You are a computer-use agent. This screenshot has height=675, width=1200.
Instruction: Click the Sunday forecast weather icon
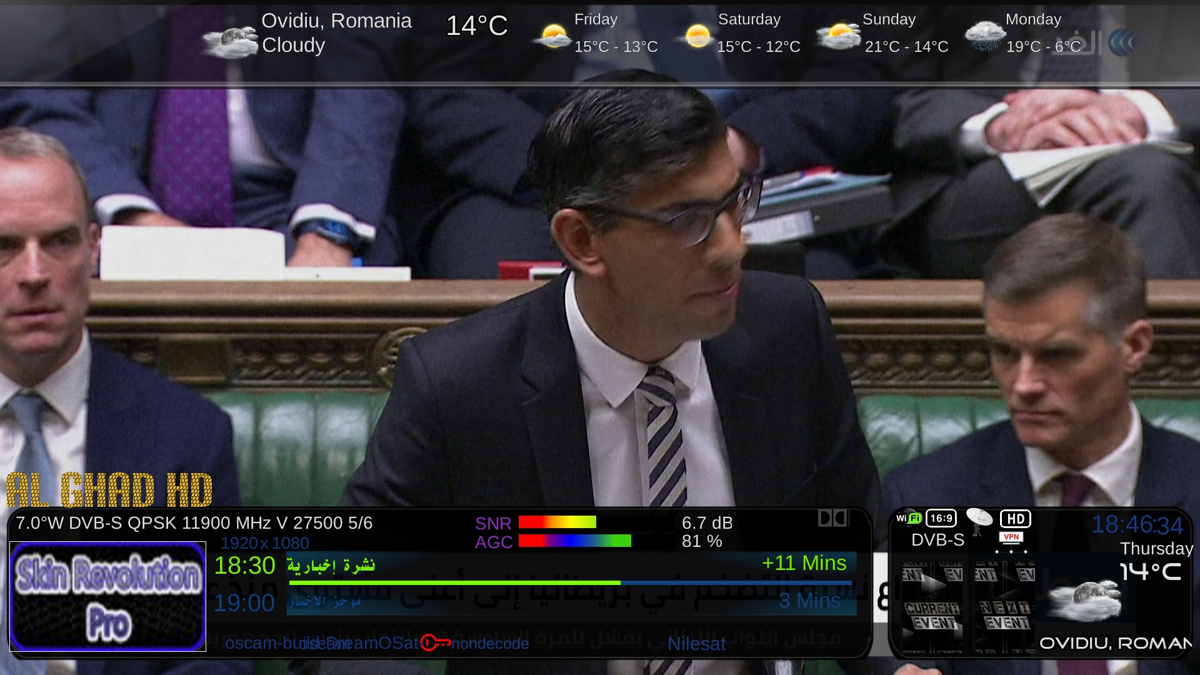coord(839,36)
